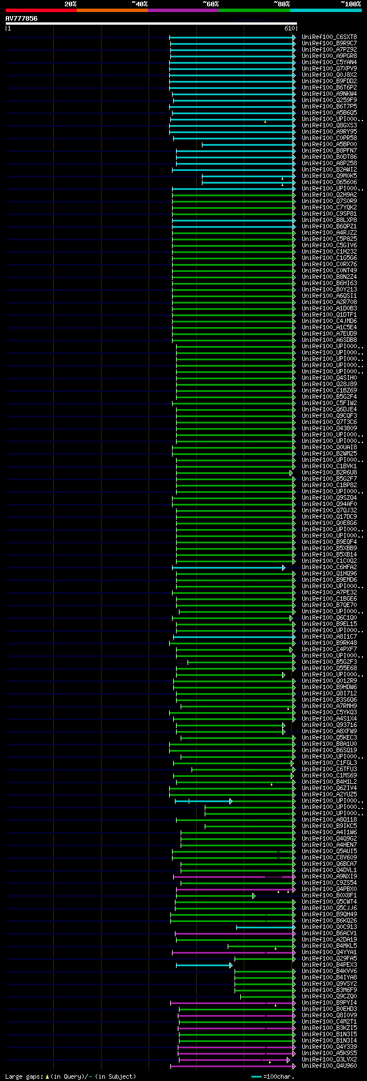367x1081 pixels.
Task: Click the cyan bar for UniRef100_C6HFA2
Action: 228,567
